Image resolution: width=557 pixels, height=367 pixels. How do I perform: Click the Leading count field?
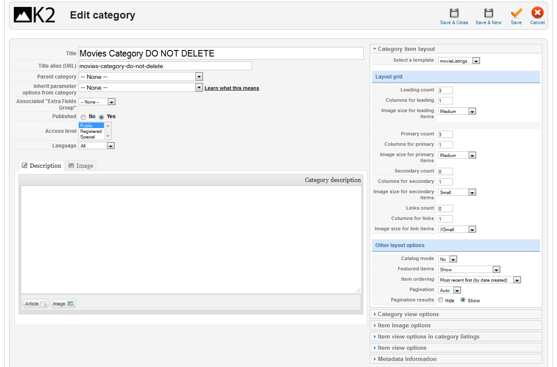click(x=445, y=91)
